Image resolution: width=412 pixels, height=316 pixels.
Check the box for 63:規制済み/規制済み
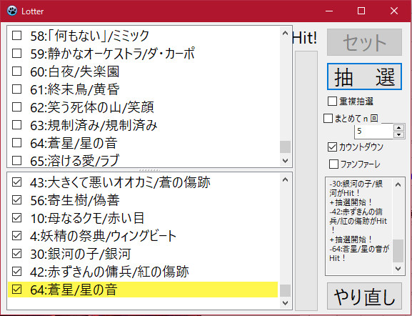(x=17, y=124)
